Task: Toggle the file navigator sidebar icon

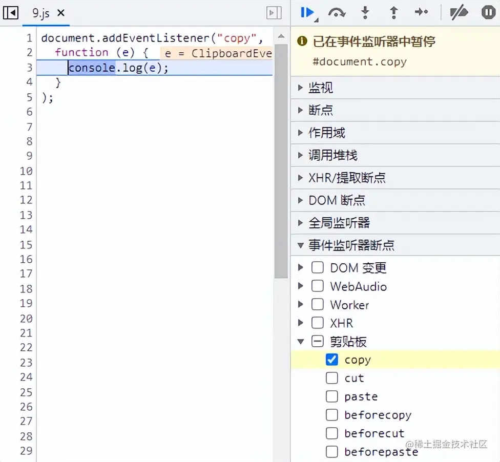Action: point(11,13)
